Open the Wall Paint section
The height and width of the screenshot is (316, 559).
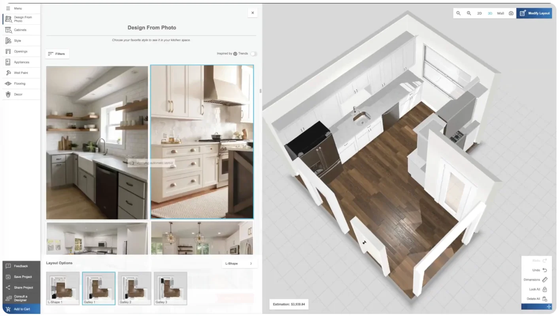pyautogui.click(x=21, y=73)
